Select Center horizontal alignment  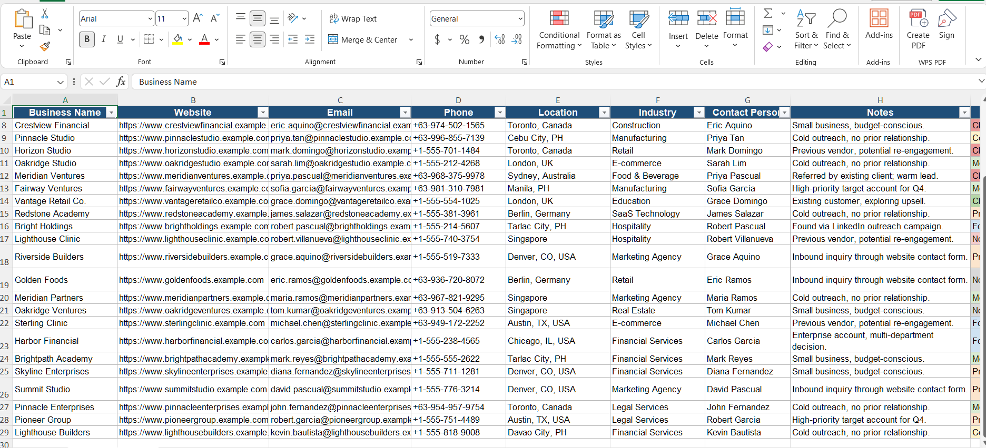(257, 39)
